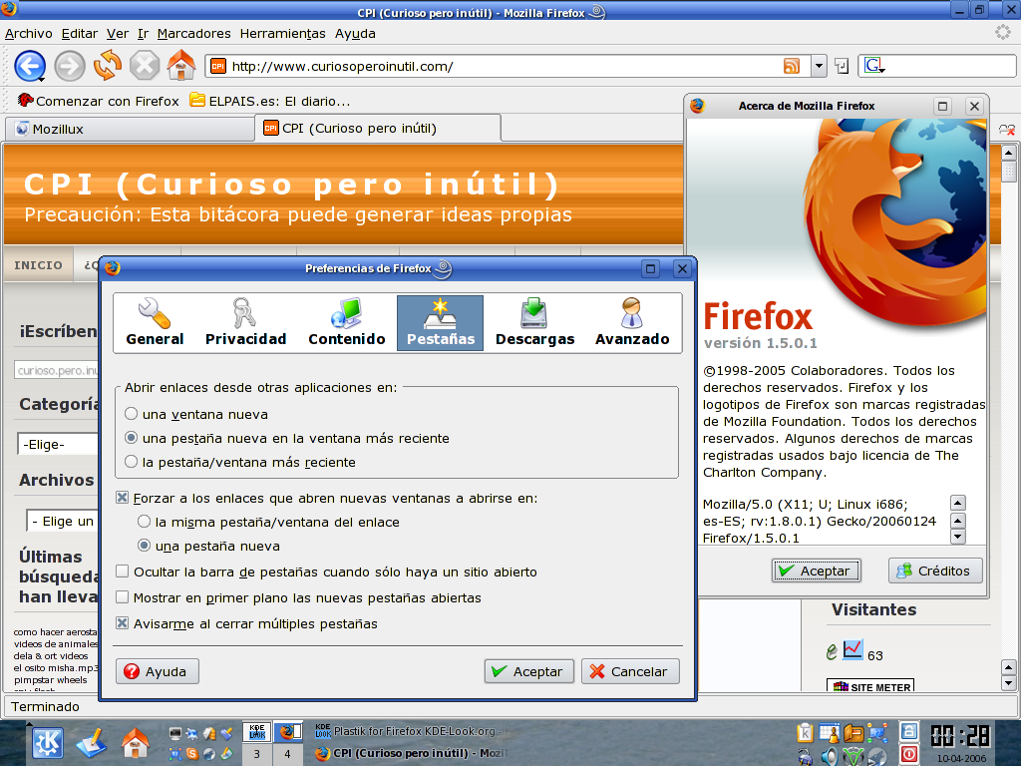Click the speaker volume tray icon
This screenshot has width=1021, height=766.
tap(829, 756)
